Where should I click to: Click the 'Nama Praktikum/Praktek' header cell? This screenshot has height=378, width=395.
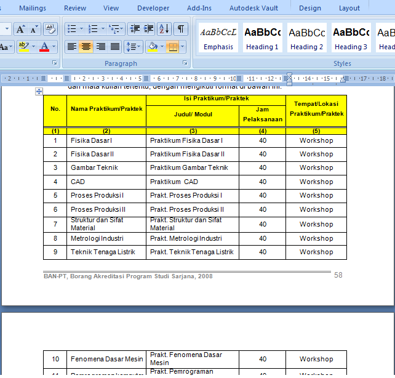point(106,111)
